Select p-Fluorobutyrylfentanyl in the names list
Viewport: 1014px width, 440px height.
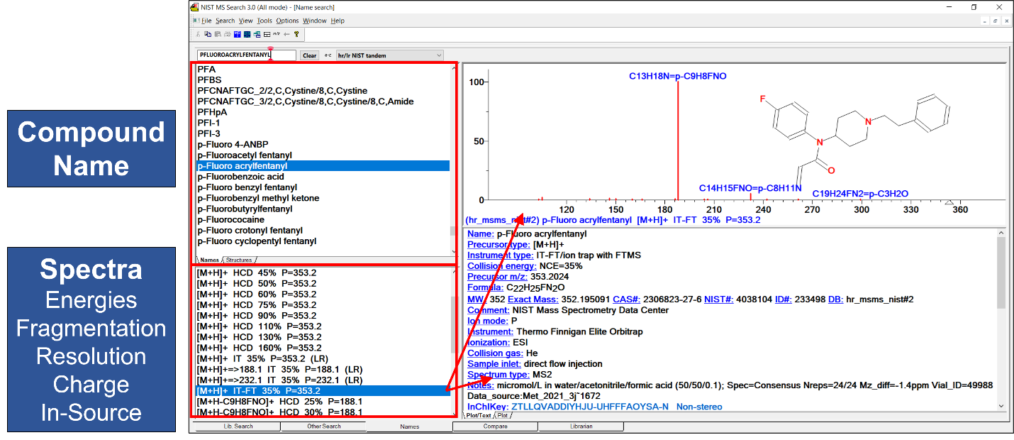click(245, 209)
